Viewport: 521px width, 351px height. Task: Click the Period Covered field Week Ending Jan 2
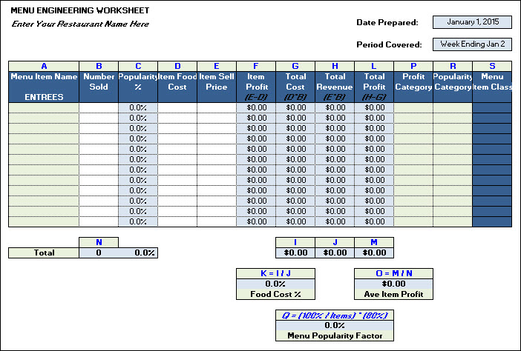point(472,44)
